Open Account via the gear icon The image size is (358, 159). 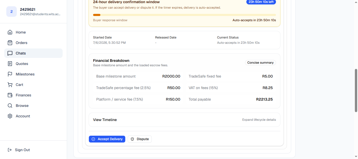click(10, 116)
